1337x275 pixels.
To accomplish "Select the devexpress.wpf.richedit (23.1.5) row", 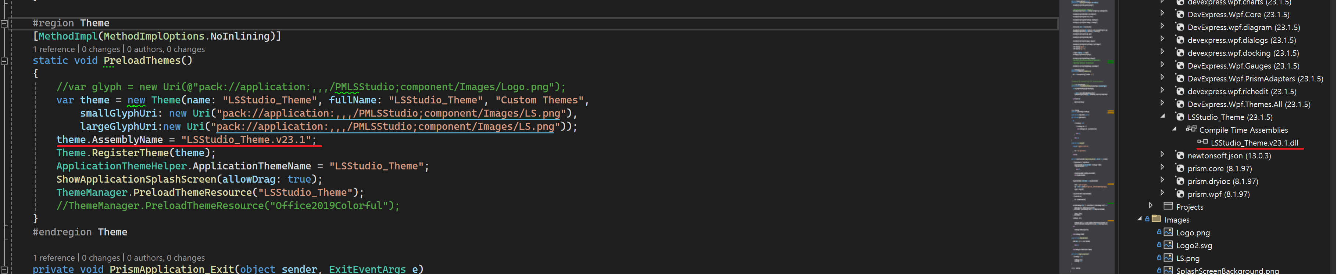I will point(1242,92).
